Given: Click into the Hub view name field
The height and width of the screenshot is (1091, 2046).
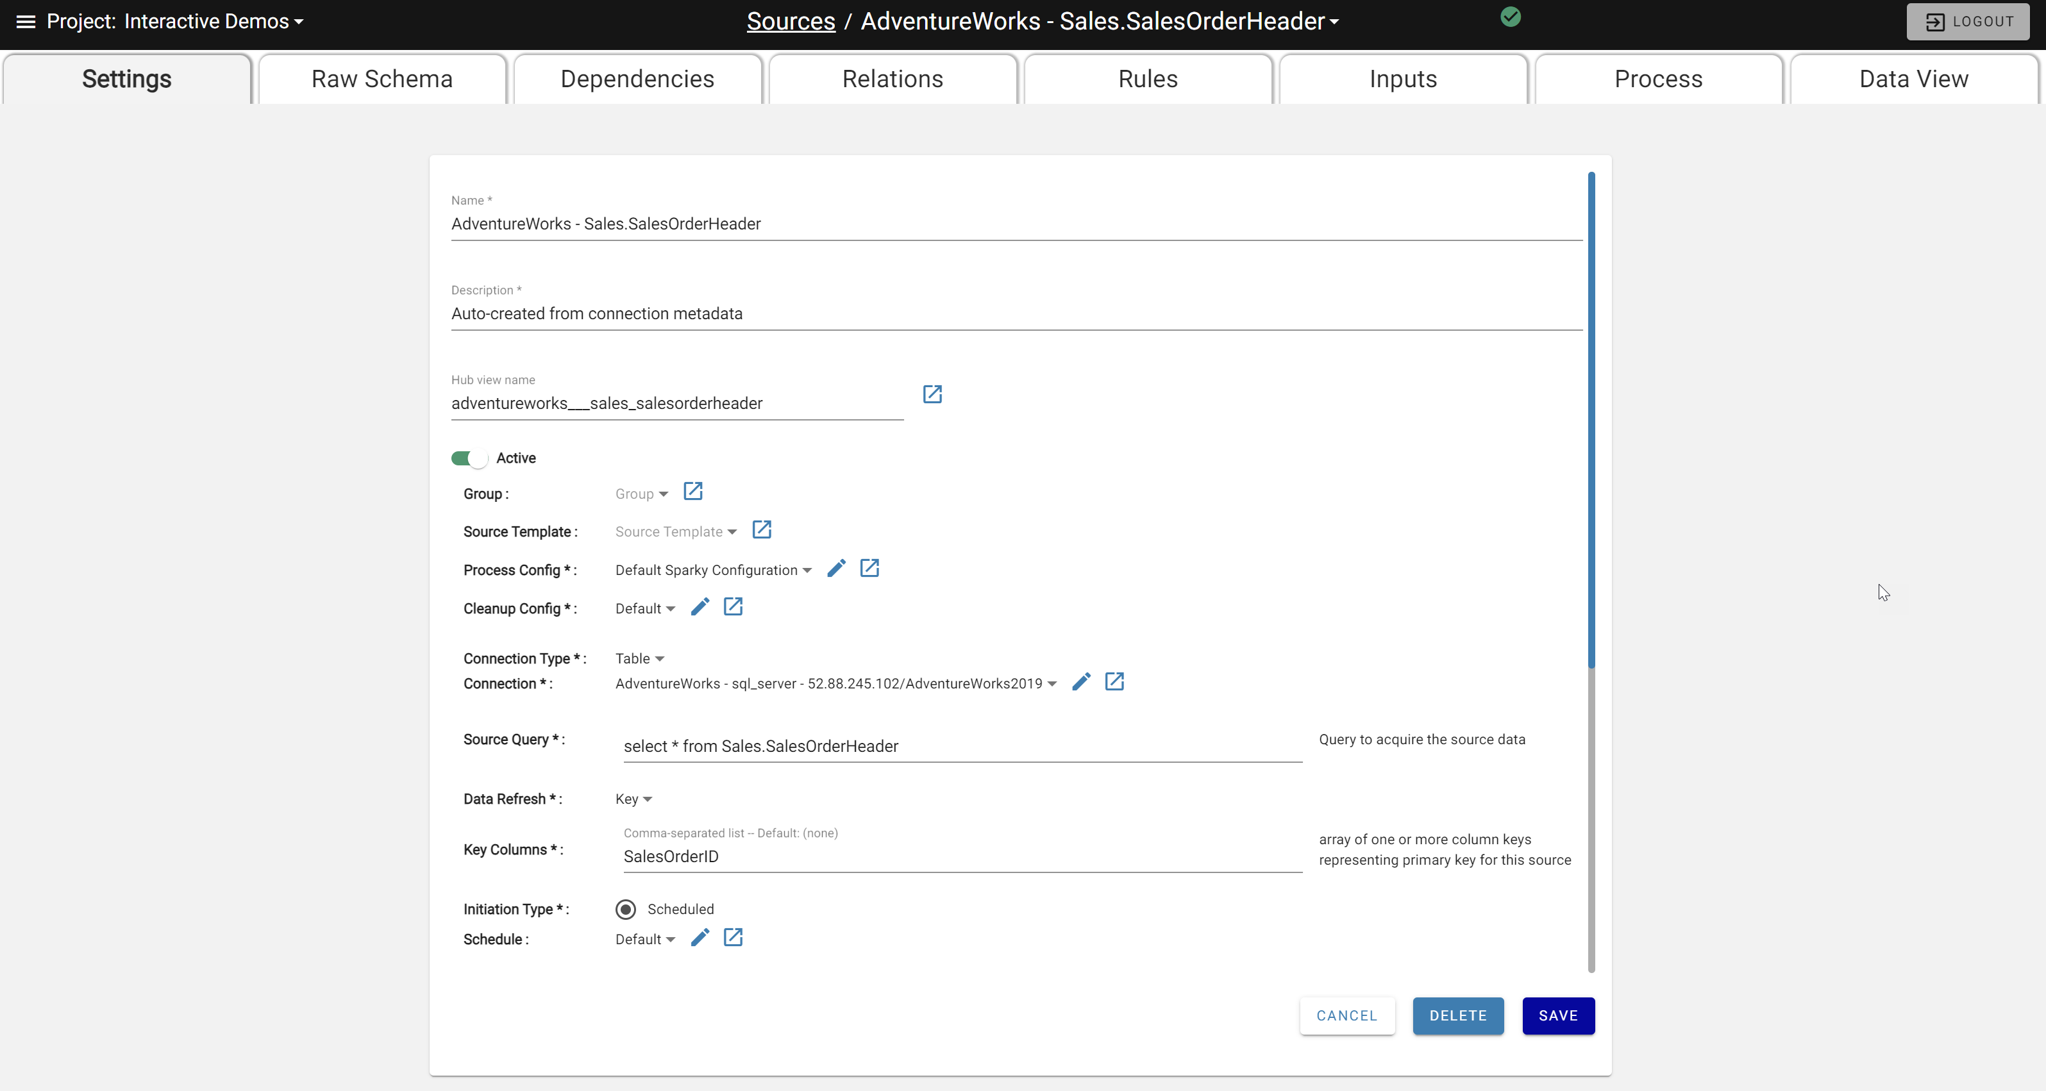Looking at the screenshot, I should click(x=678, y=403).
